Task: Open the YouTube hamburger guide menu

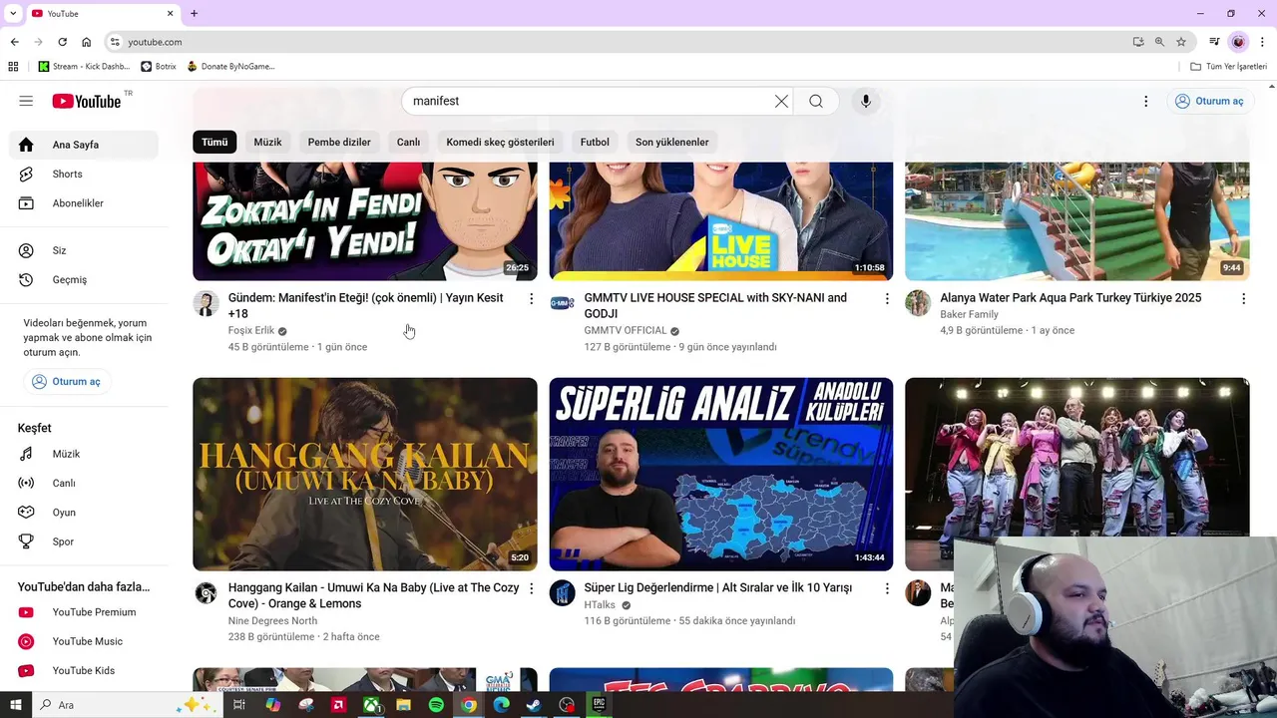Action: (26, 101)
